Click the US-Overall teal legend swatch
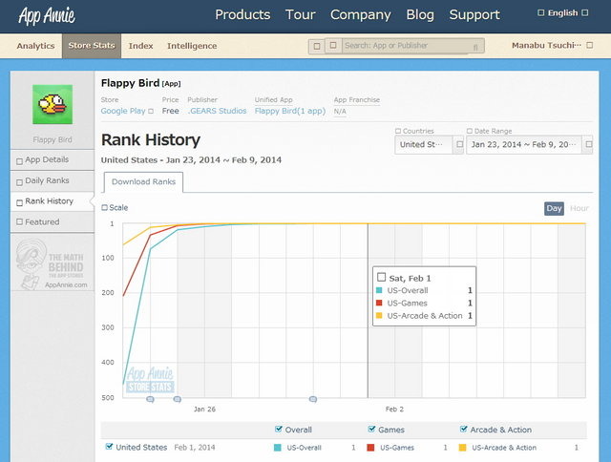The height and width of the screenshot is (462, 611). (x=277, y=447)
